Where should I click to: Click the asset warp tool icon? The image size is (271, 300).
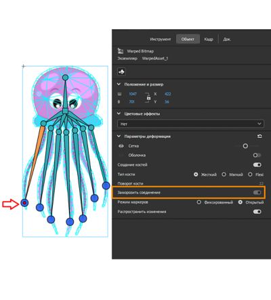tap(121, 72)
